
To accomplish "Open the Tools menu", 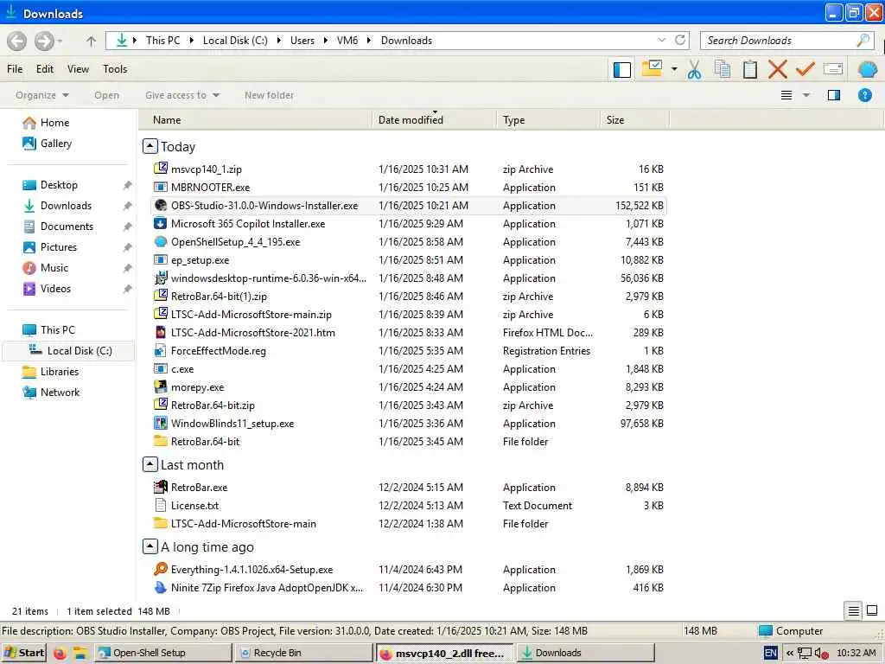I will pos(115,69).
